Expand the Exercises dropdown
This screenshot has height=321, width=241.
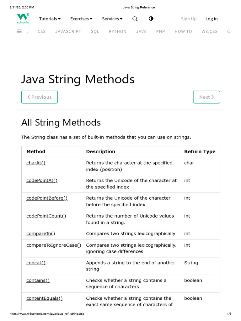point(81,19)
